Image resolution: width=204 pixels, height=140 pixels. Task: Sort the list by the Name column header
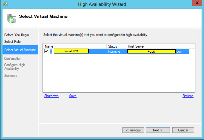[x=75, y=46]
